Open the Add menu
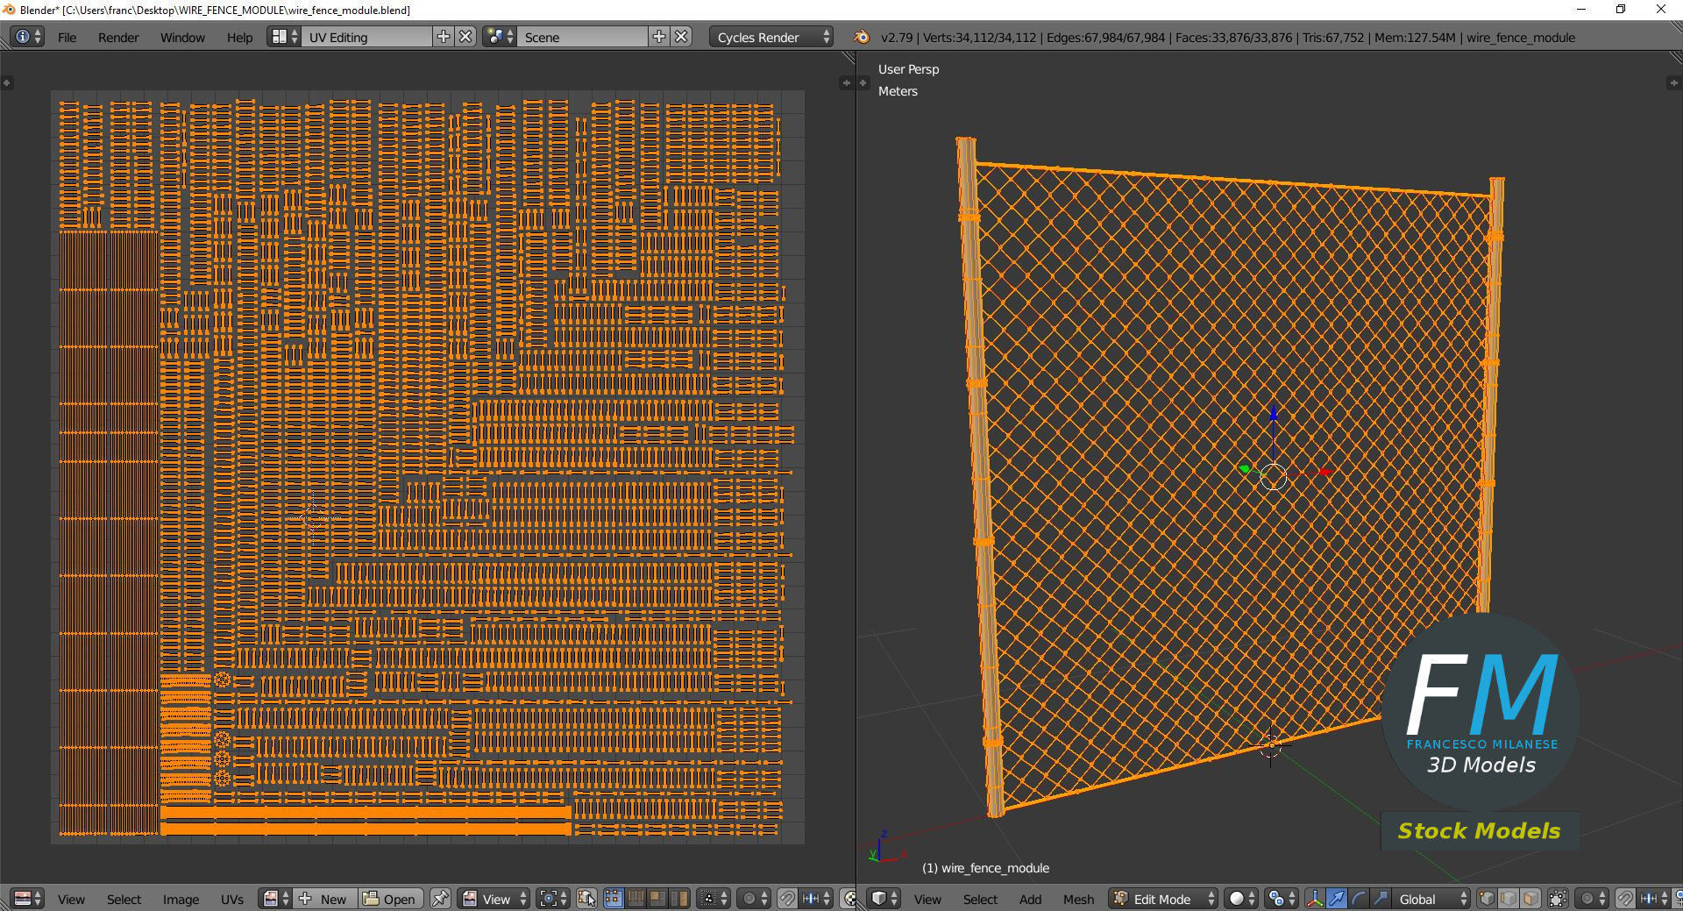The image size is (1683, 911). point(1030,900)
